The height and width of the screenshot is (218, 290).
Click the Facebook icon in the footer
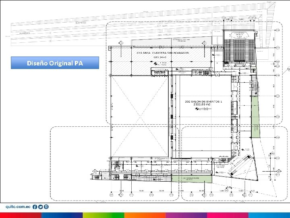coord(35,207)
